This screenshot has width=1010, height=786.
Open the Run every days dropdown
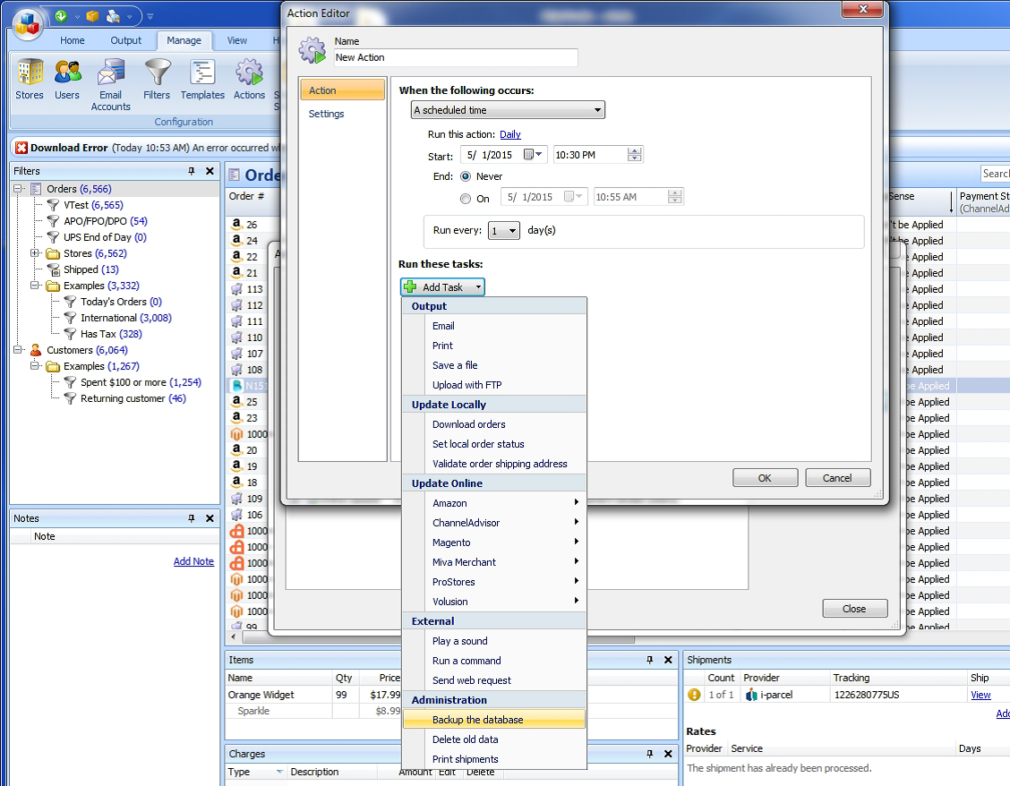(x=504, y=230)
